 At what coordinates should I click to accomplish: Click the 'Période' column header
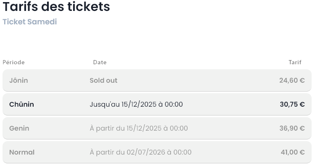(13, 62)
